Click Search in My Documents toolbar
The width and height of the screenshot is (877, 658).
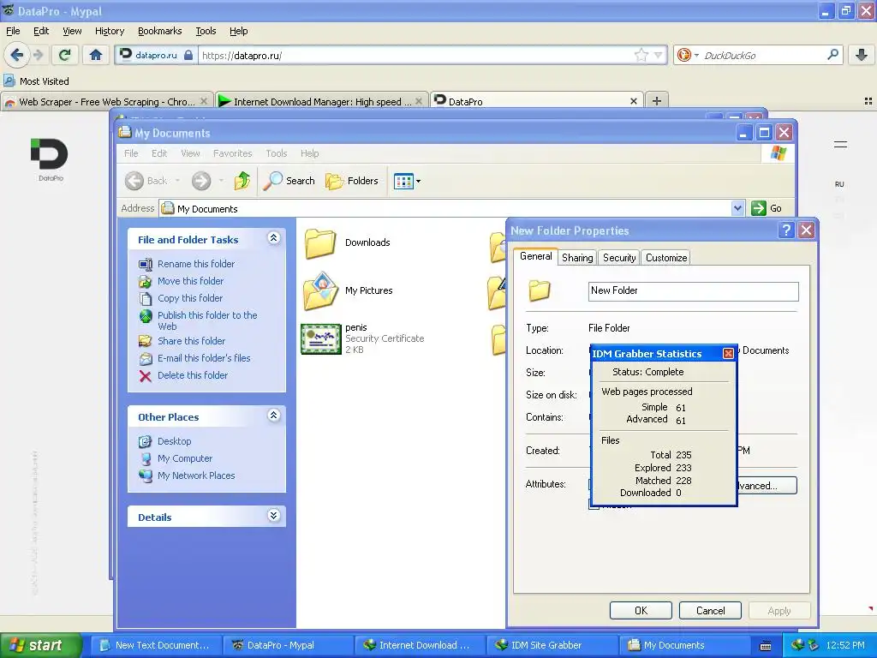click(289, 180)
